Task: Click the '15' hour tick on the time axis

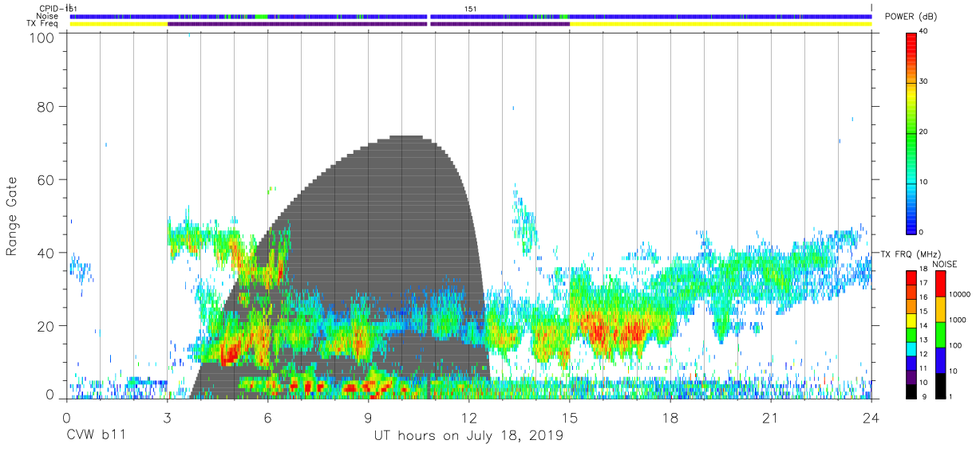Action: tap(570, 418)
